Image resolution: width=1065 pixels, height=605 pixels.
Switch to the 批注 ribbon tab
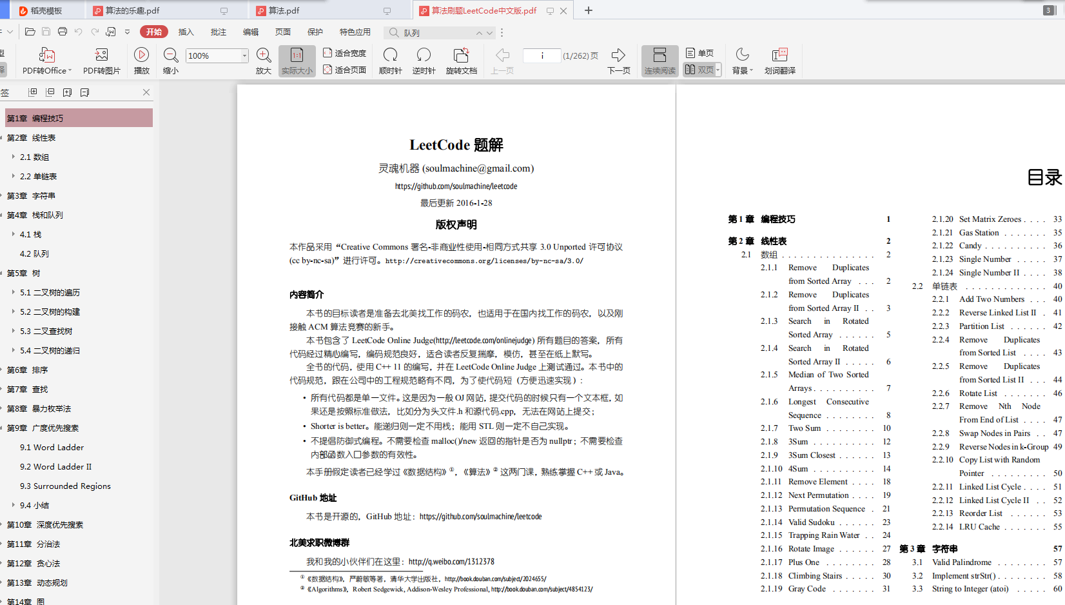pyautogui.click(x=218, y=31)
